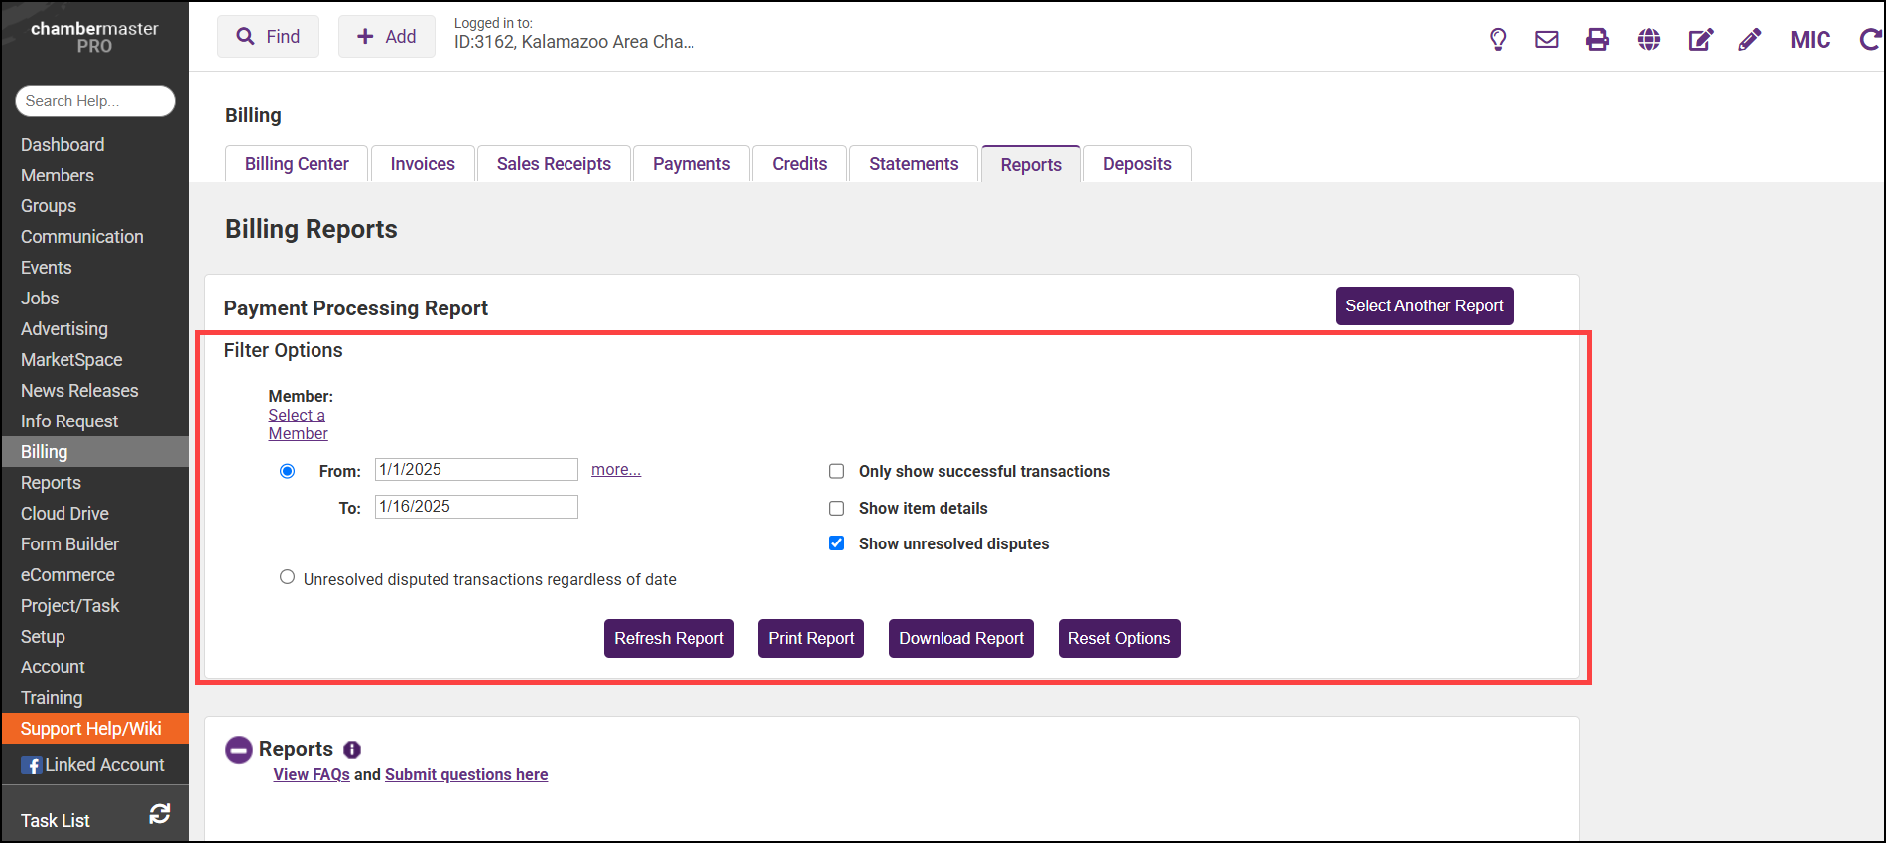
Task: Click the From date input field
Action: (x=476, y=470)
